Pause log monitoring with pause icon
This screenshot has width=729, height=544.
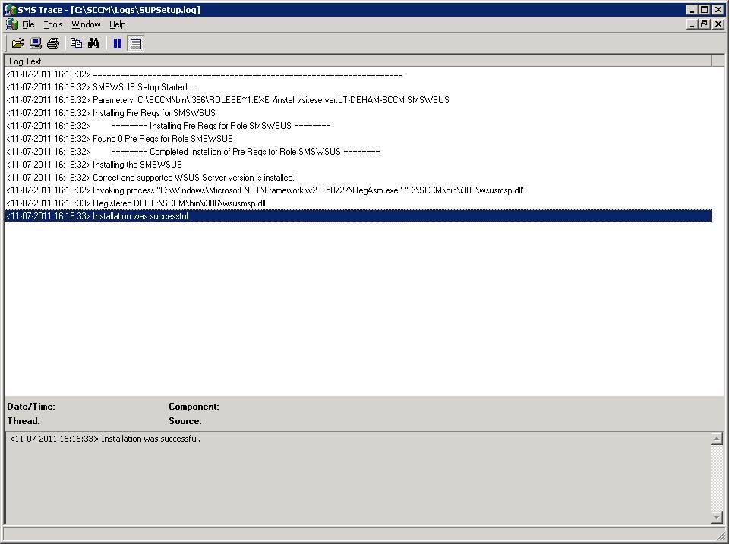point(118,43)
